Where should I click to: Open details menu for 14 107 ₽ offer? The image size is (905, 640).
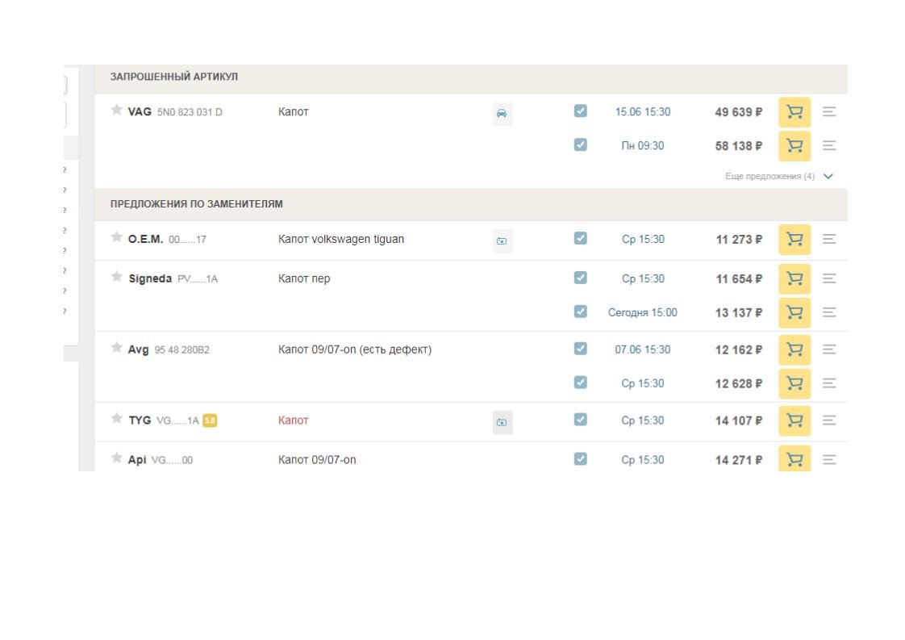tap(829, 420)
